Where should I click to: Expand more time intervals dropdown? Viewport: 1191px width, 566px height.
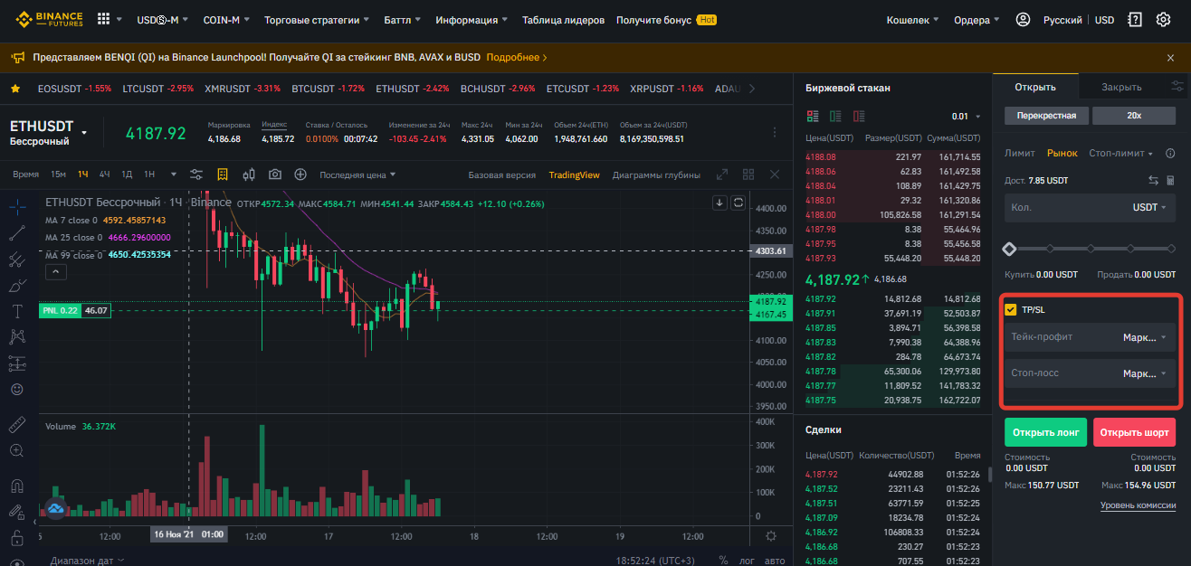175,175
